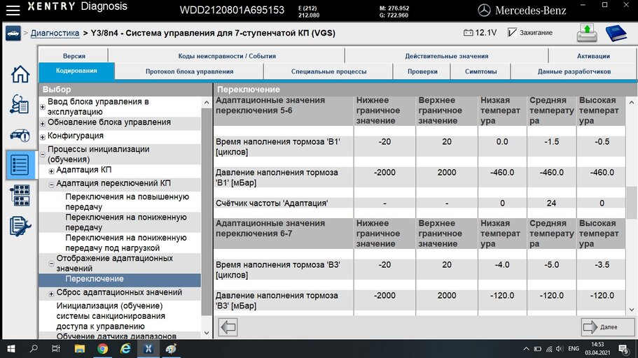Collapse Процессы инициализации (обучения) node
Viewport: 638px width, 358px height.
point(42,155)
